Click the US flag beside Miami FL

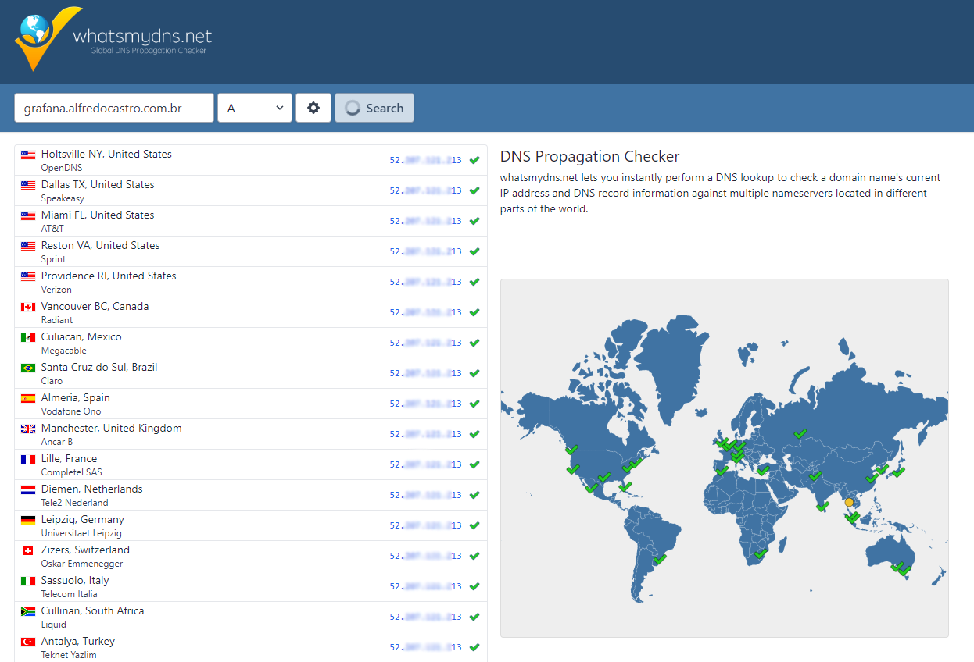28,215
